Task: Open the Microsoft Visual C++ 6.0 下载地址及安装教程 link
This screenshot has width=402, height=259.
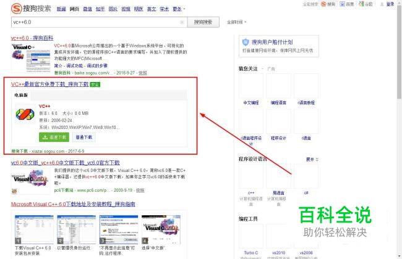Action: coord(73,204)
